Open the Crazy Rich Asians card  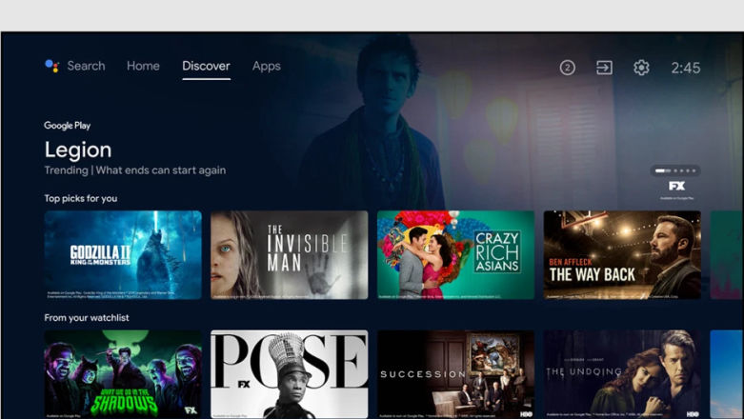click(x=455, y=255)
